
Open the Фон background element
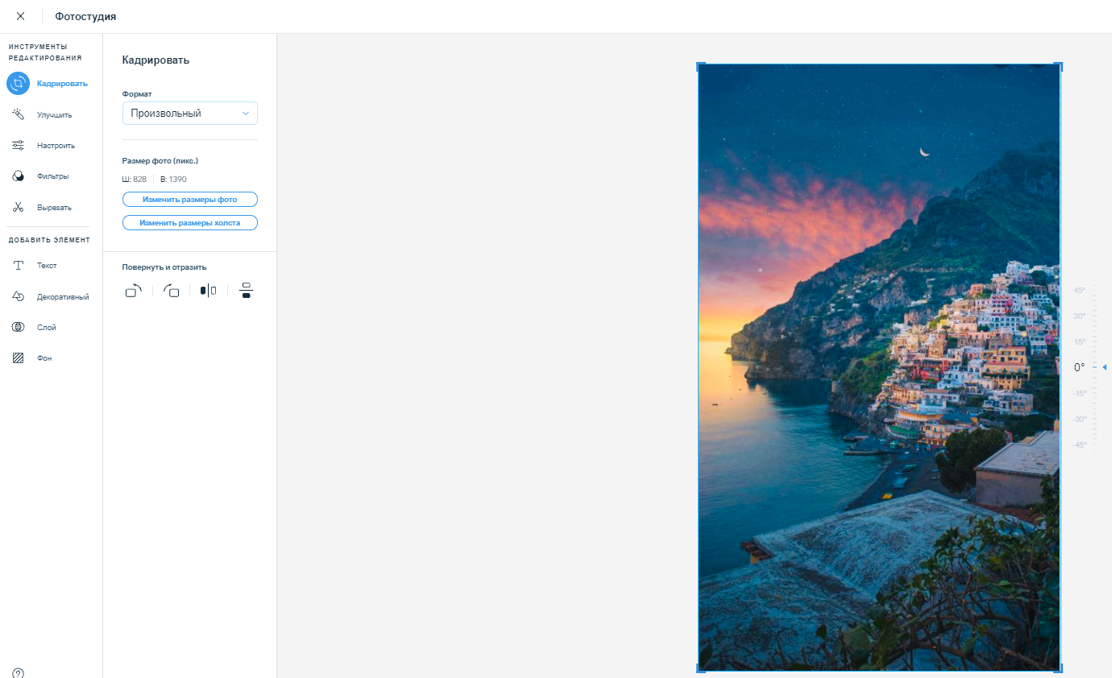[18, 358]
